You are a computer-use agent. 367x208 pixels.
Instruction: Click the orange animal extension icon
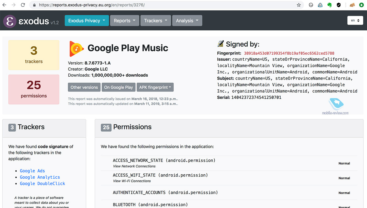pos(352,5)
